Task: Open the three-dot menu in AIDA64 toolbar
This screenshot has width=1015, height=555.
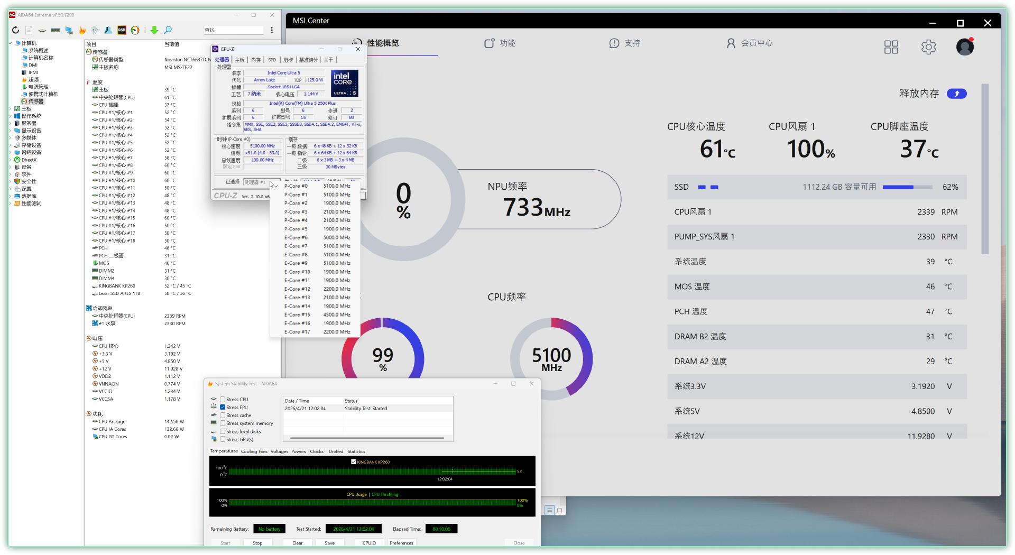Action: tap(272, 30)
